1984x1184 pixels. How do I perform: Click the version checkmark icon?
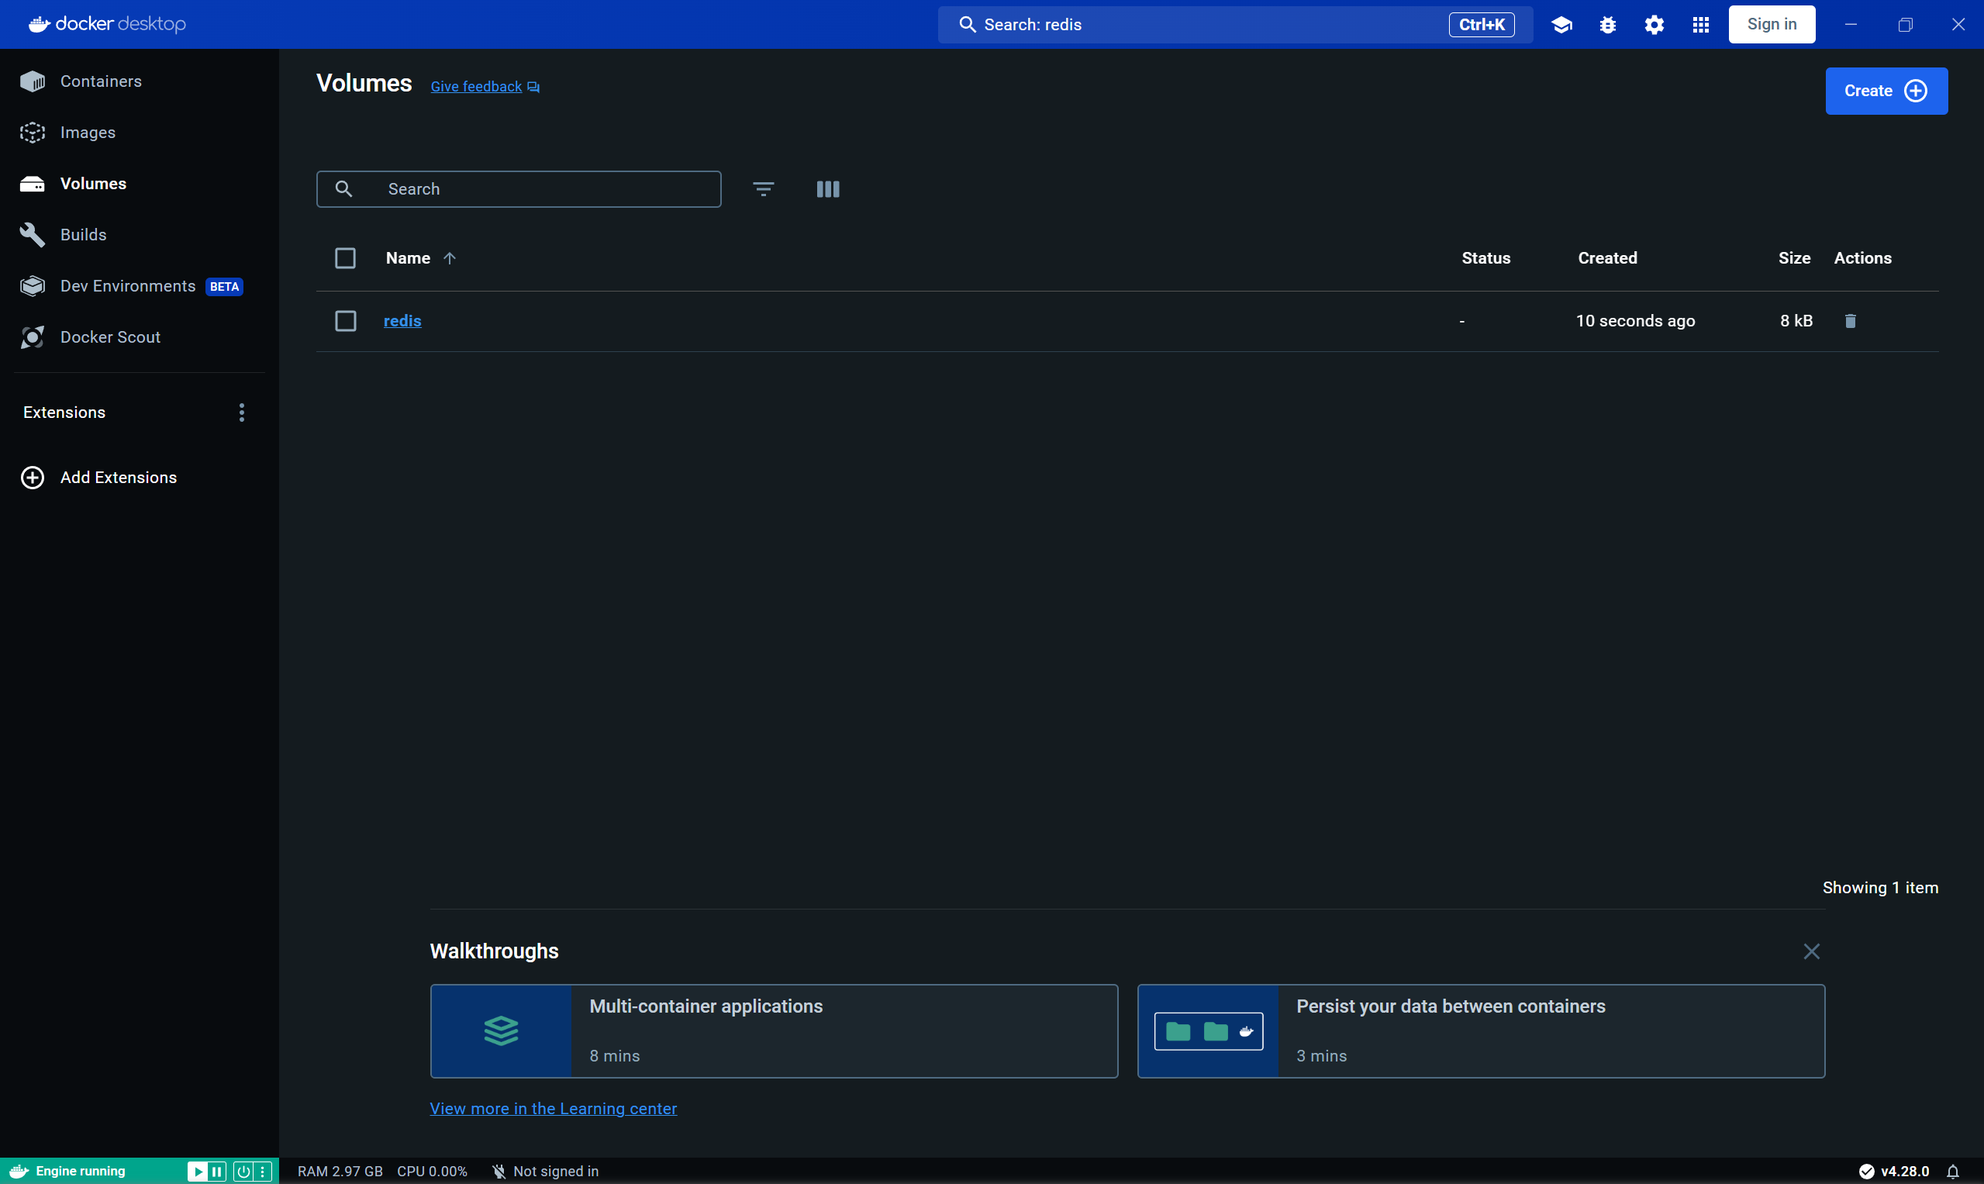(x=1866, y=1172)
